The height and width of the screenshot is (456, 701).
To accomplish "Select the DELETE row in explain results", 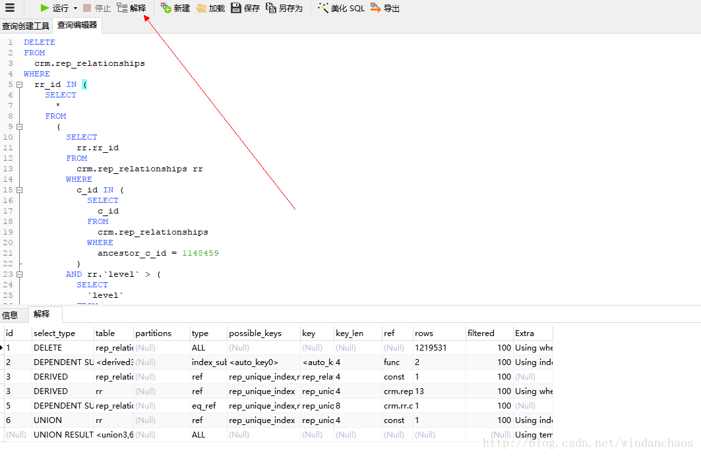I will click(x=47, y=348).
